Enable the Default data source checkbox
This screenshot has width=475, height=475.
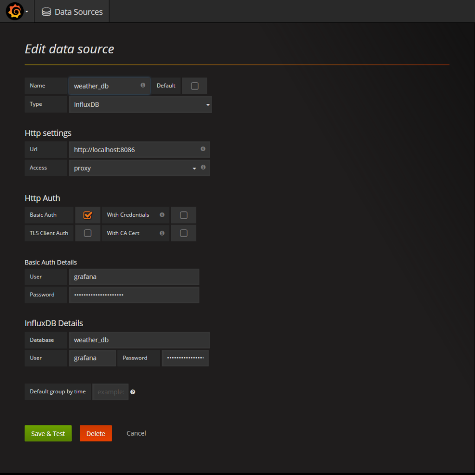coord(195,86)
